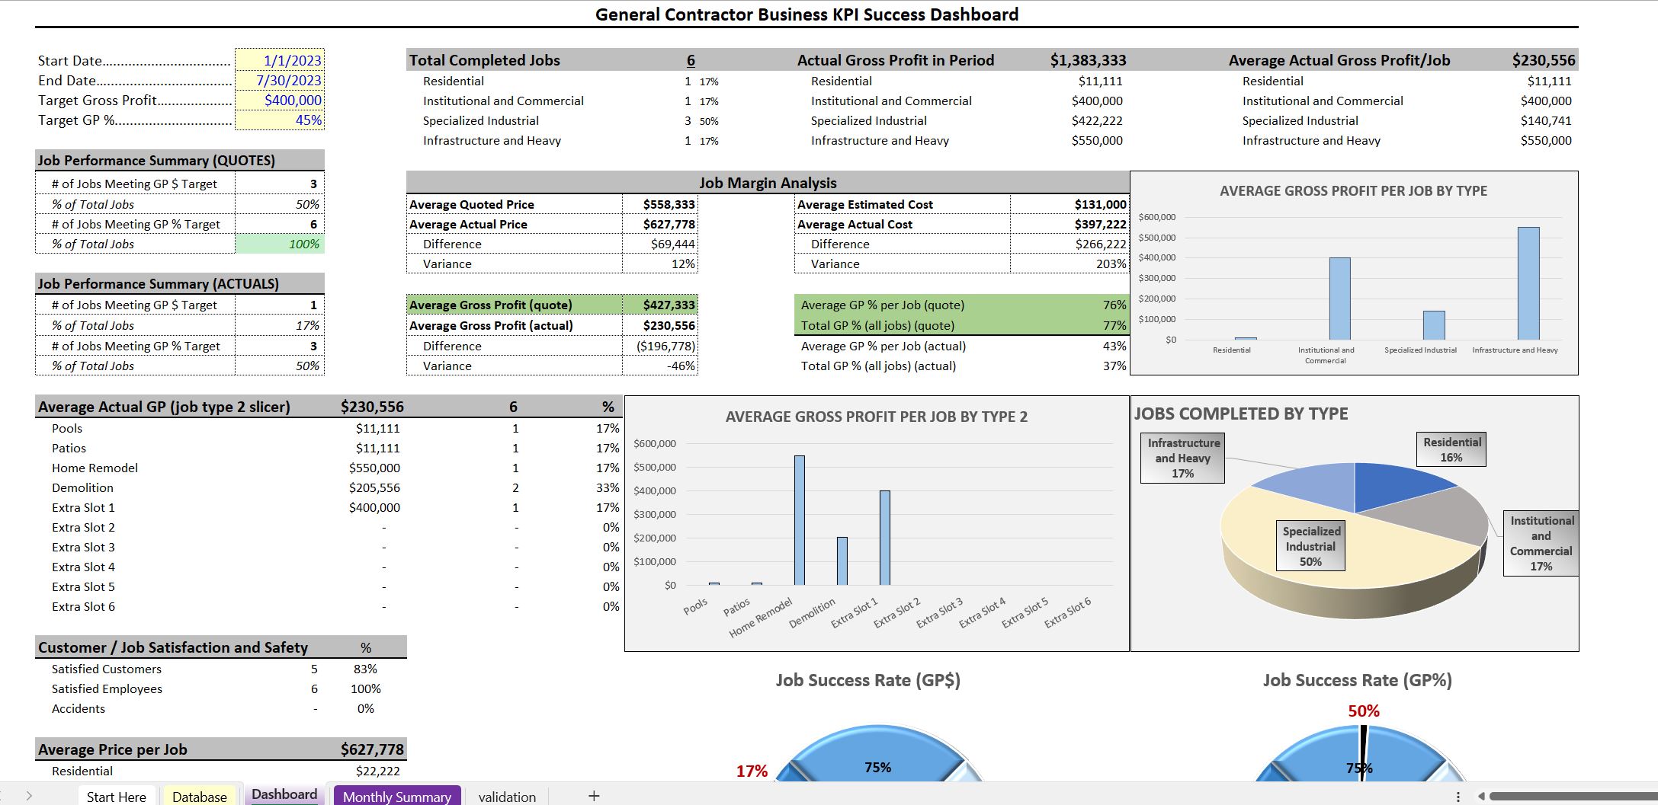The width and height of the screenshot is (1658, 805).
Task: Click the dashboard title 'General Contractor Business KPI Success Dashboard'
Action: pyautogui.click(x=807, y=14)
